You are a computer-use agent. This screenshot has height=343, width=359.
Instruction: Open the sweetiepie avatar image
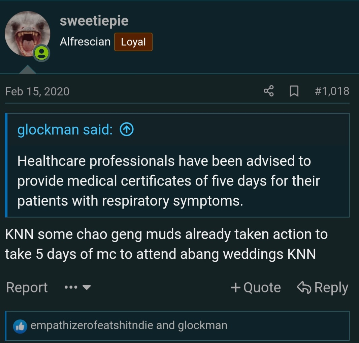pyautogui.click(x=28, y=34)
